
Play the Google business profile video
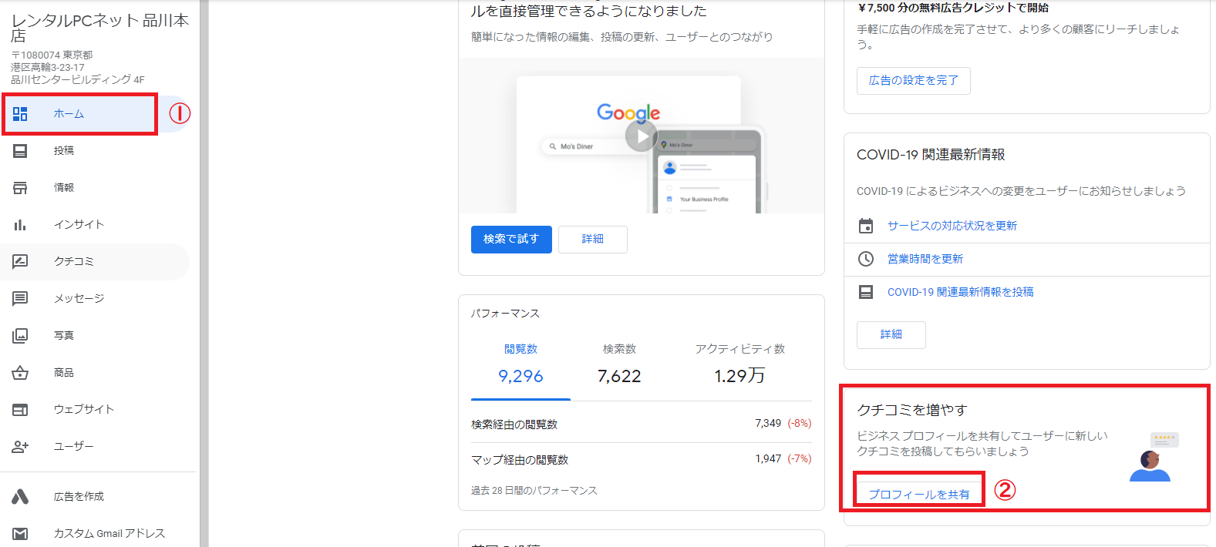[x=641, y=137]
